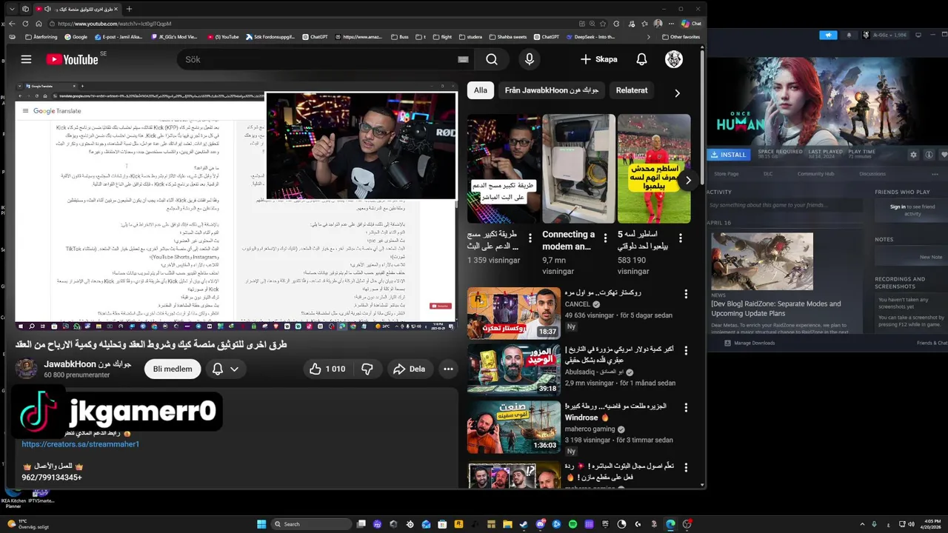This screenshot has height=533, width=948.
Task: Open the JawabkHoon channel name link
Action: 87,364
